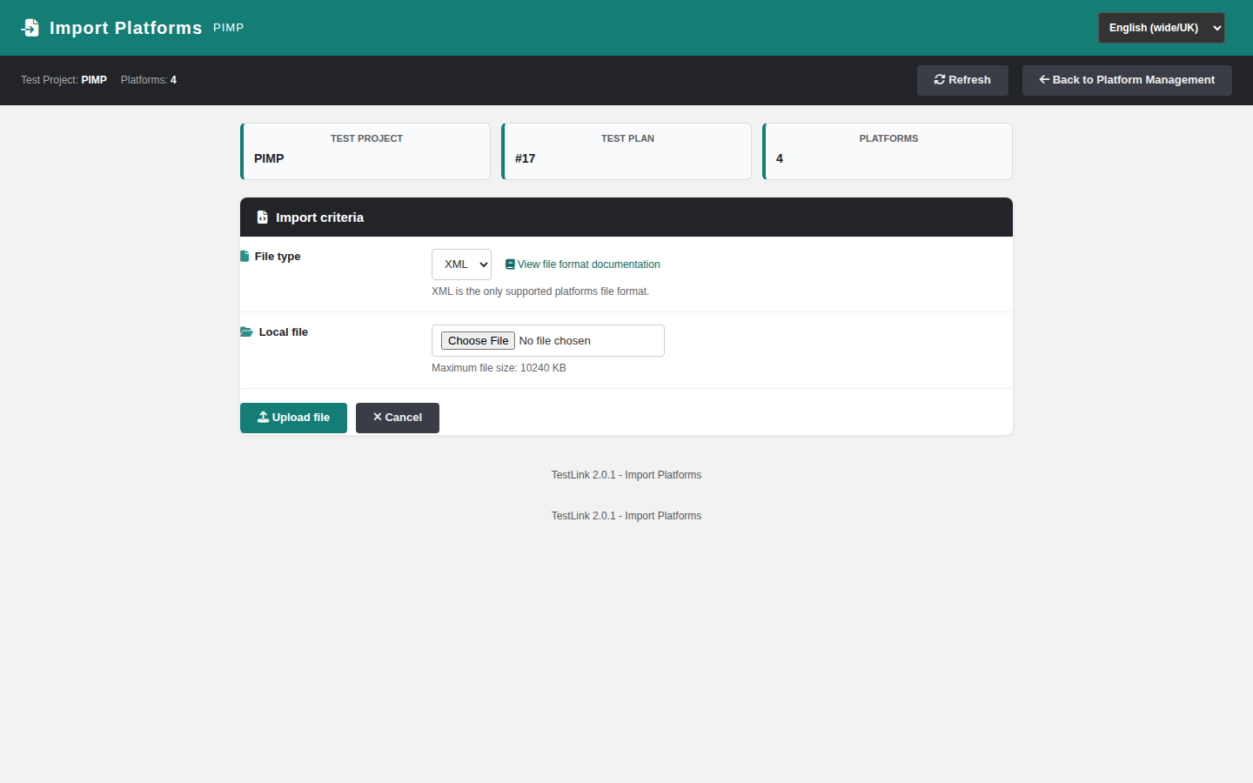Viewport: 1253px width, 783px height.
Task: Click the documentation book icon
Action: point(510,264)
